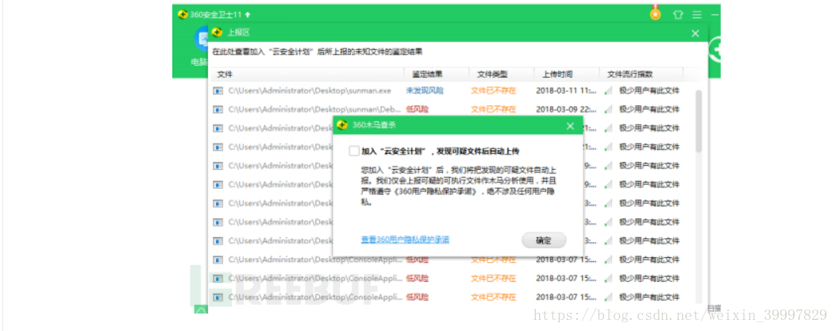Image resolution: width=836 pixels, height=331 pixels.
Task: Click the 2018-03-11 upload time cell
Action: 566,90
